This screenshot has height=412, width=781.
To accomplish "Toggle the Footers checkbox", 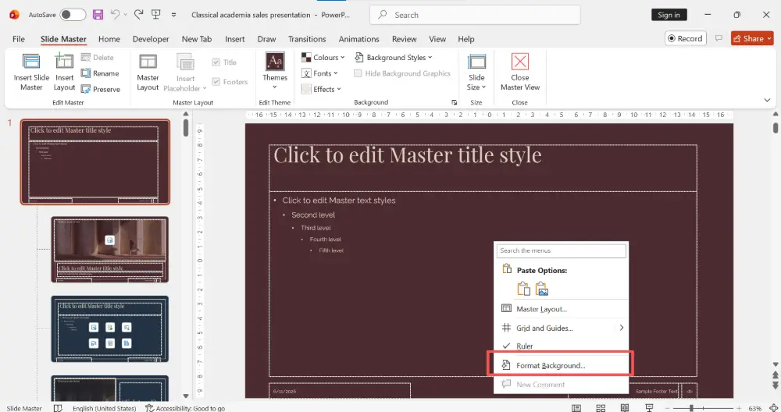I will point(230,82).
